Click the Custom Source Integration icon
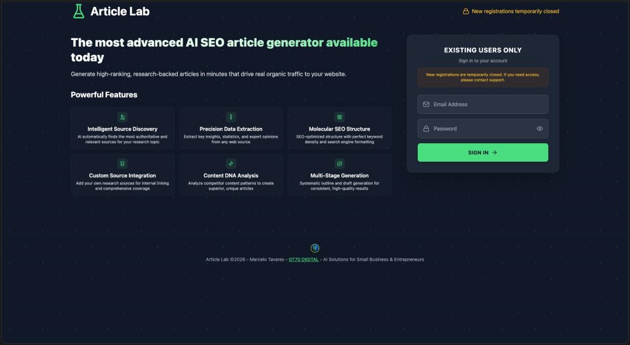630x345 pixels. click(x=122, y=164)
